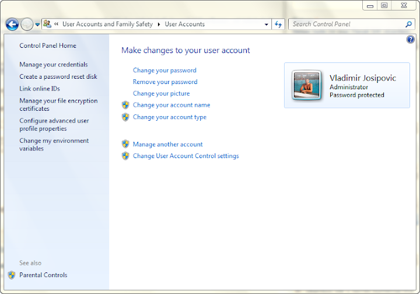Click Change your account type link
Screen dimensions: 420x294
tap(170, 117)
